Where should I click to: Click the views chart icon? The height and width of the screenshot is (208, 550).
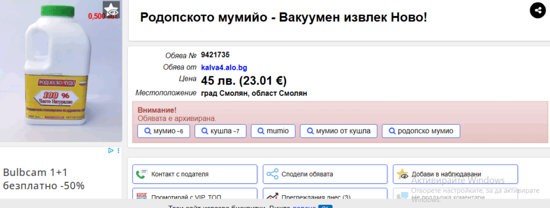coord(272,196)
